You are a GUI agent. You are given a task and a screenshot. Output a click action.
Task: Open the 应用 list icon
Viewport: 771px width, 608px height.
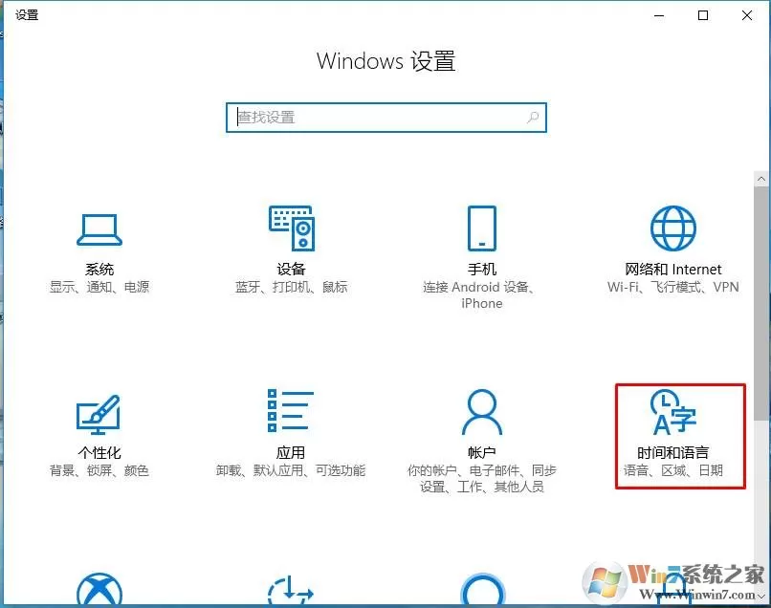(291, 411)
